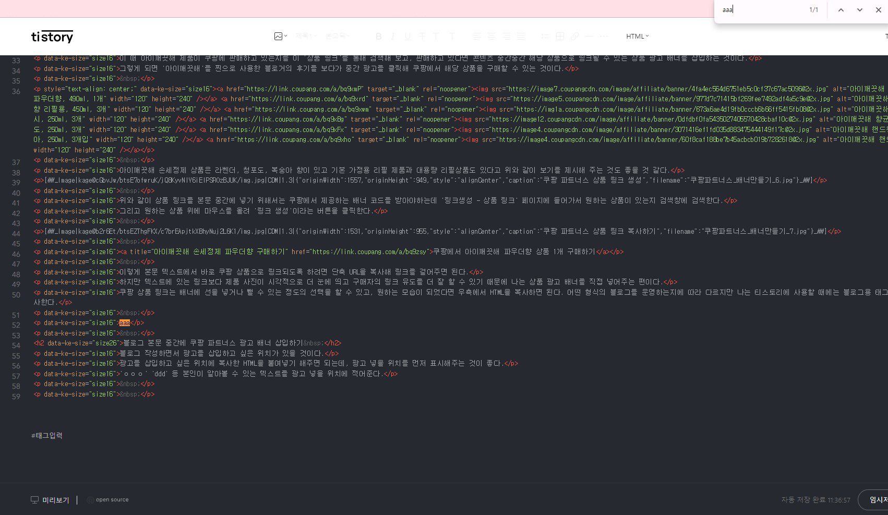Go to previous find result
The image size is (888, 515).
841,10
